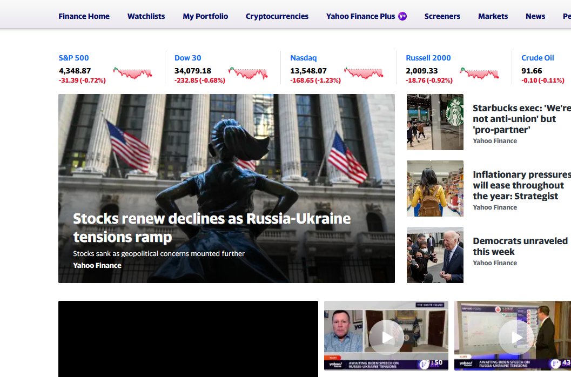Play the S&P chart presenter video

click(x=516, y=337)
